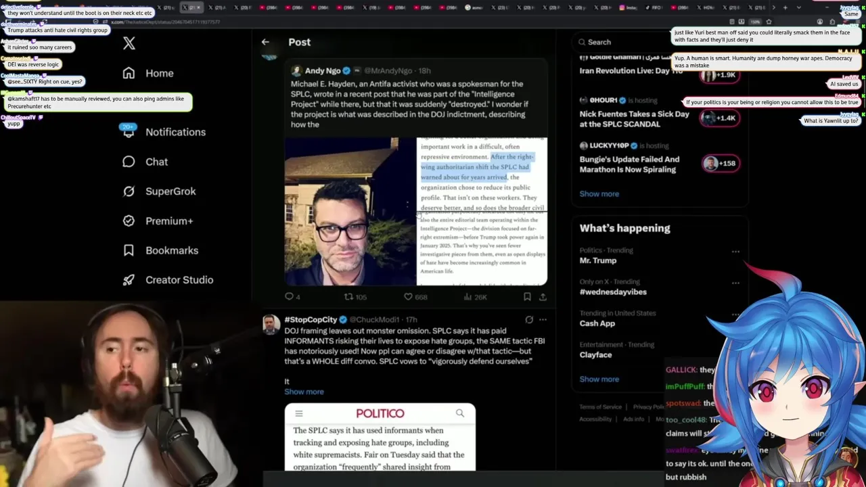Open Mr. Trump trending topic
The height and width of the screenshot is (487, 866).
click(x=598, y=260)
